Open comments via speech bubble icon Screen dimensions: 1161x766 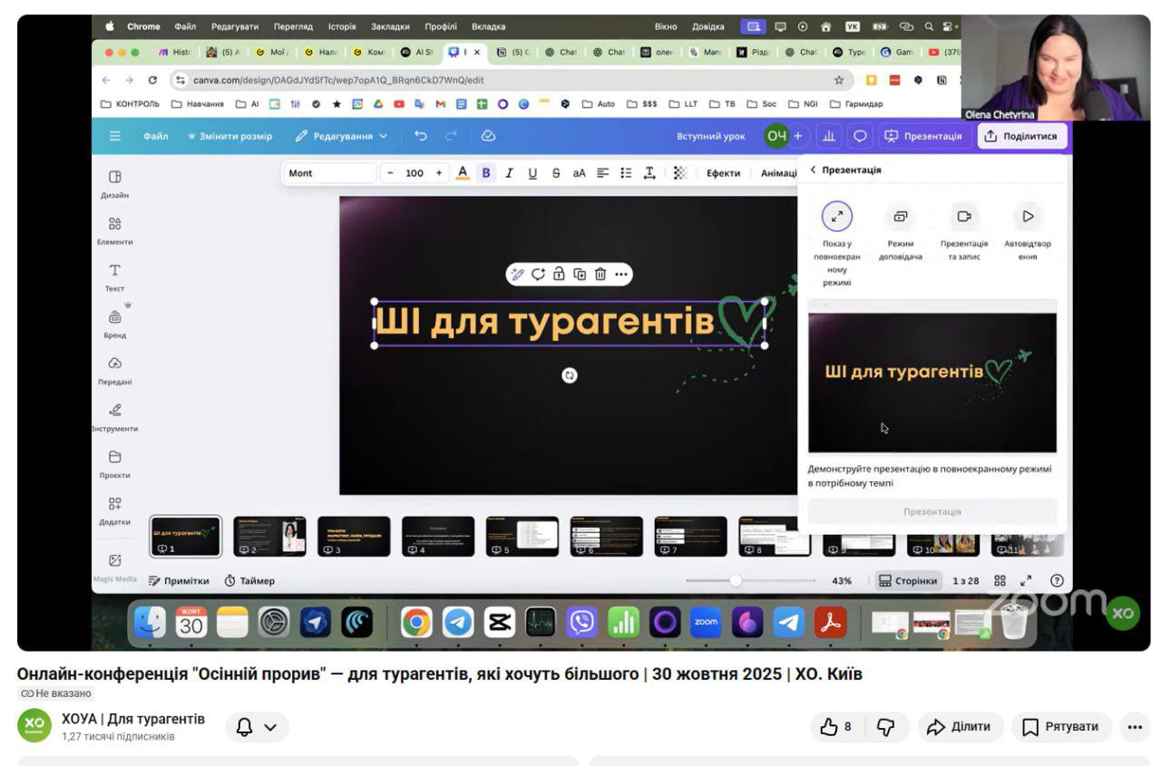point(859,136)
